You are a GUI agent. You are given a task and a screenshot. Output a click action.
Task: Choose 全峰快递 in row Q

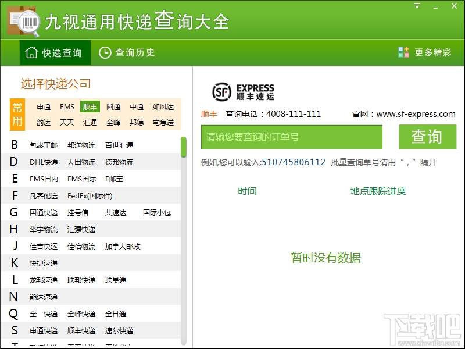81,314
